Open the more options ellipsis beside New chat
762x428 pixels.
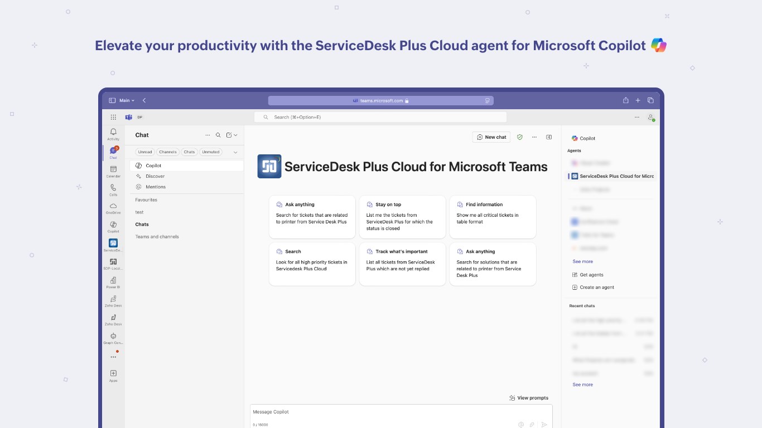point(534,137)
